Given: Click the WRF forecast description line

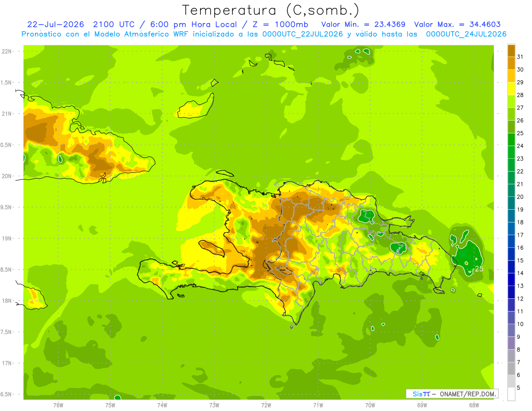Looking at the screenshot, I should tap(264, 34).
